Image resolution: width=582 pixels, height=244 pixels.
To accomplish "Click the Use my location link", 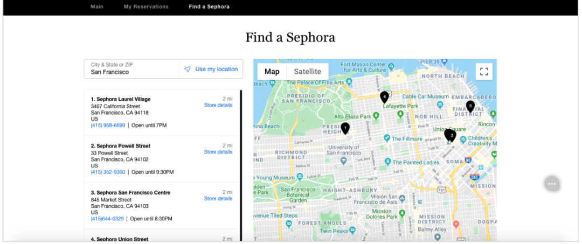I will click(217, 69).
